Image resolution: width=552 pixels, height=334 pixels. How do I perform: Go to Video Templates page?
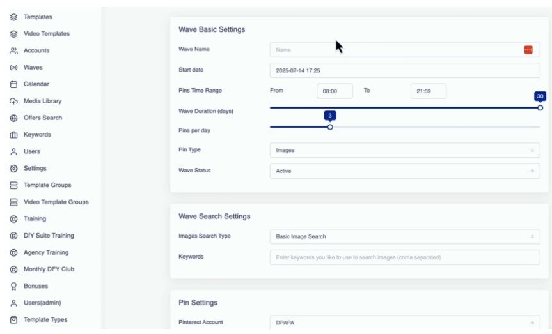pos(47,34)
